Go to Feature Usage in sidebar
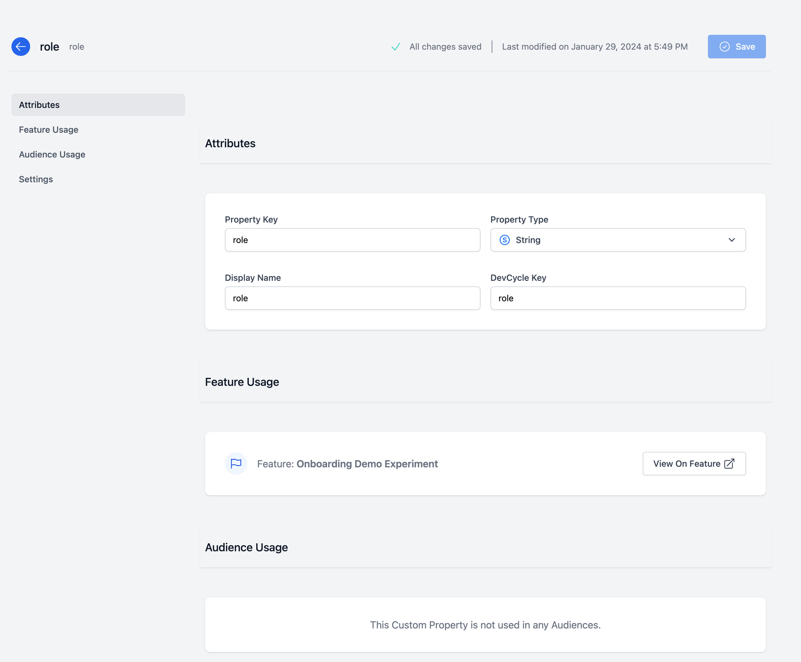 [x=48, y=130]
